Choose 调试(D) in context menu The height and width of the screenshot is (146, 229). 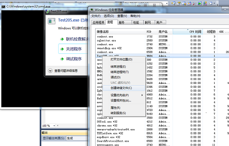click(x=124, y=77)
